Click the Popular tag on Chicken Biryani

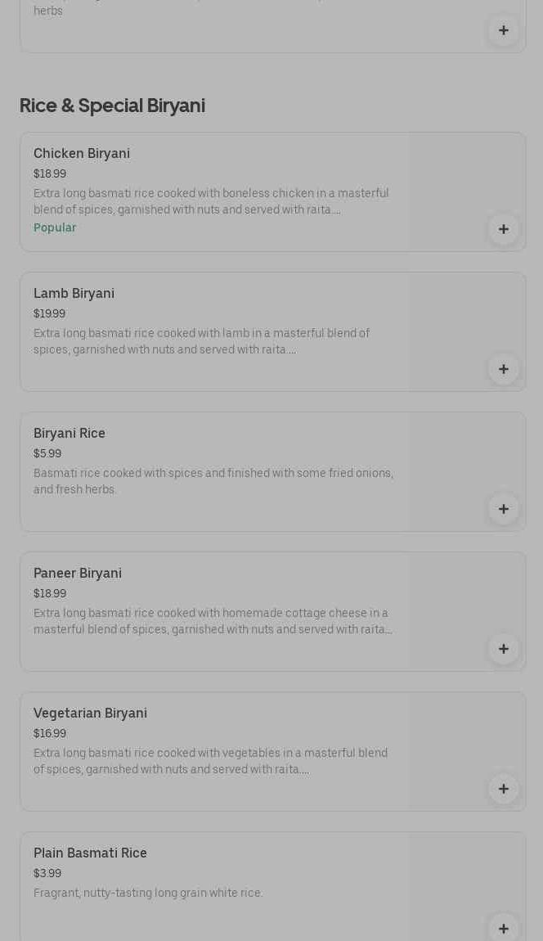(x=55, y=228)
